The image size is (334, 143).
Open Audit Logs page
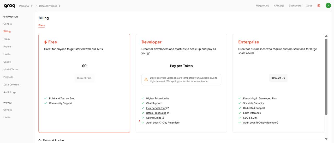10,92
